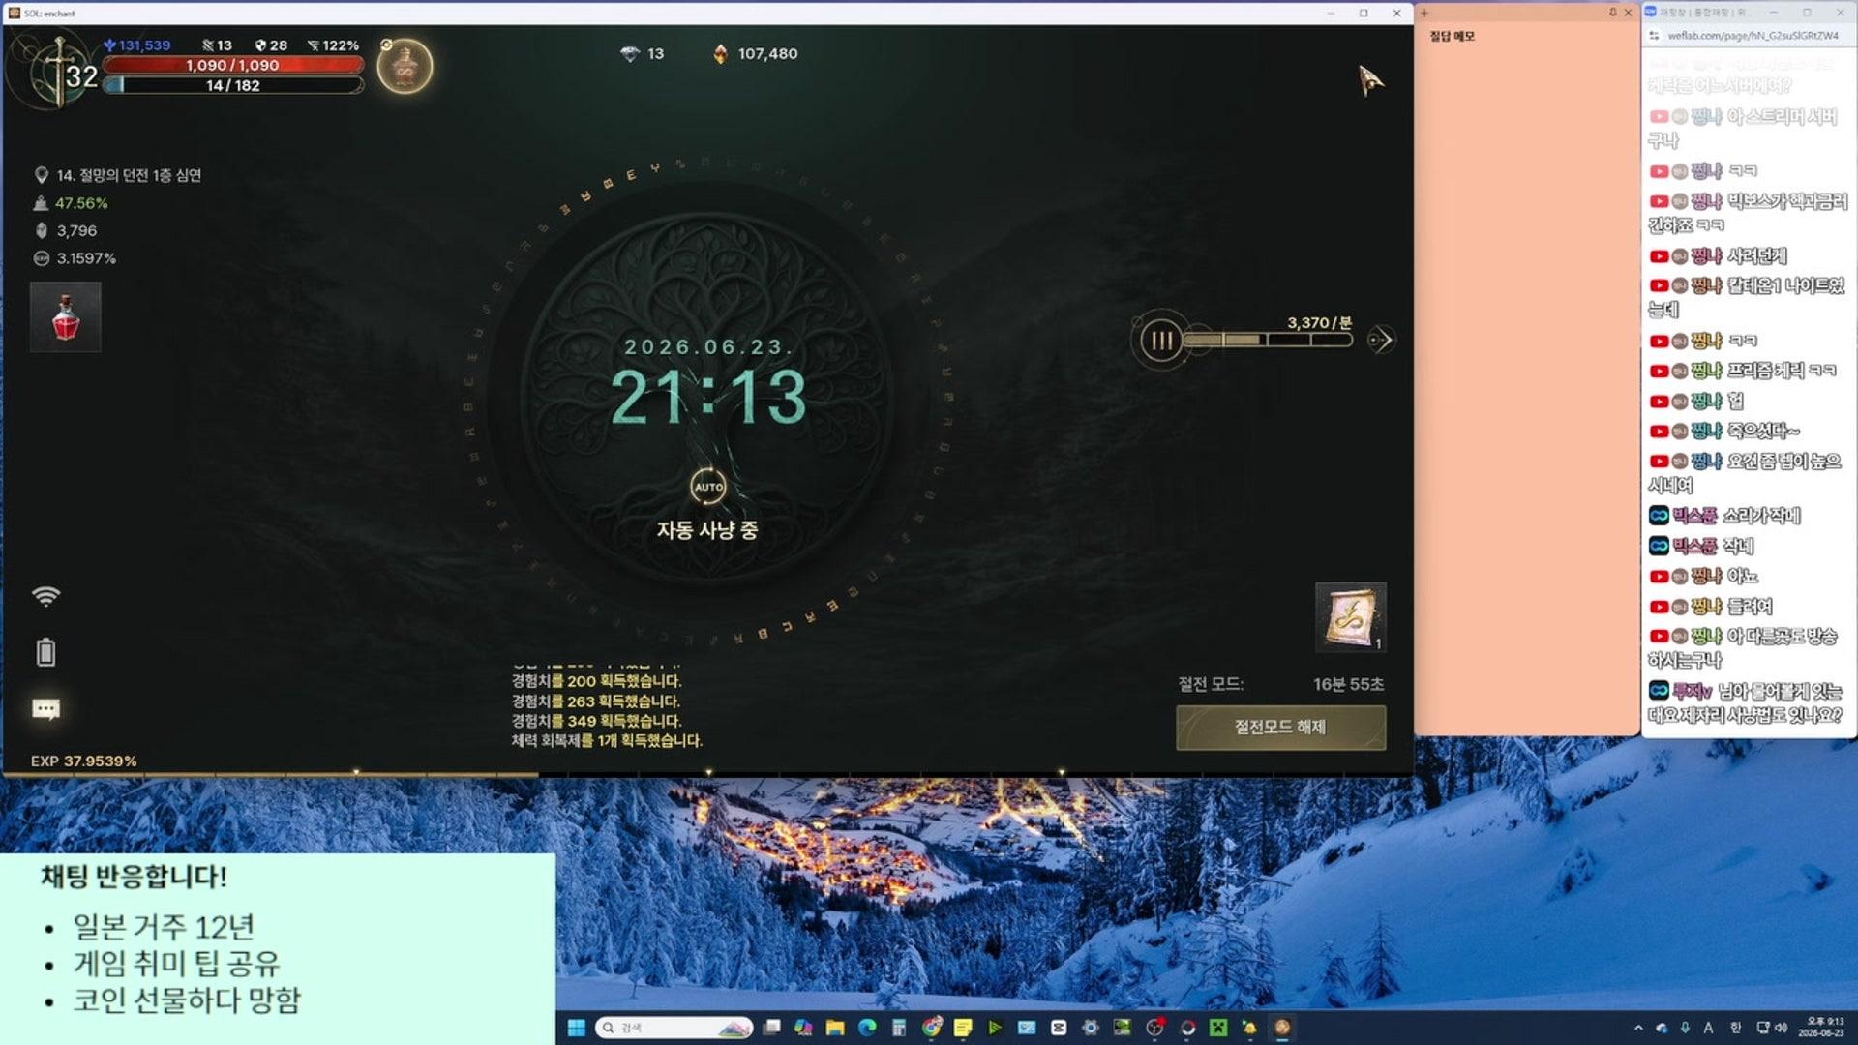This screenshot has height=1045, width=1858.
Task: Click the 질답 메모 sticky note title
Action: point(1452,36)
